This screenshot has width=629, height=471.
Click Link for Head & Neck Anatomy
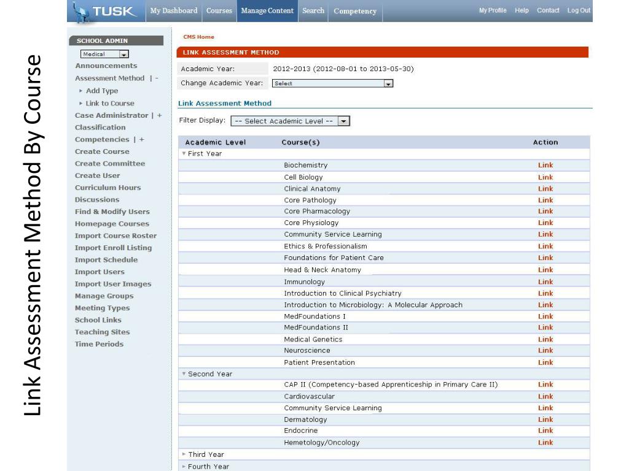[545, 270]
